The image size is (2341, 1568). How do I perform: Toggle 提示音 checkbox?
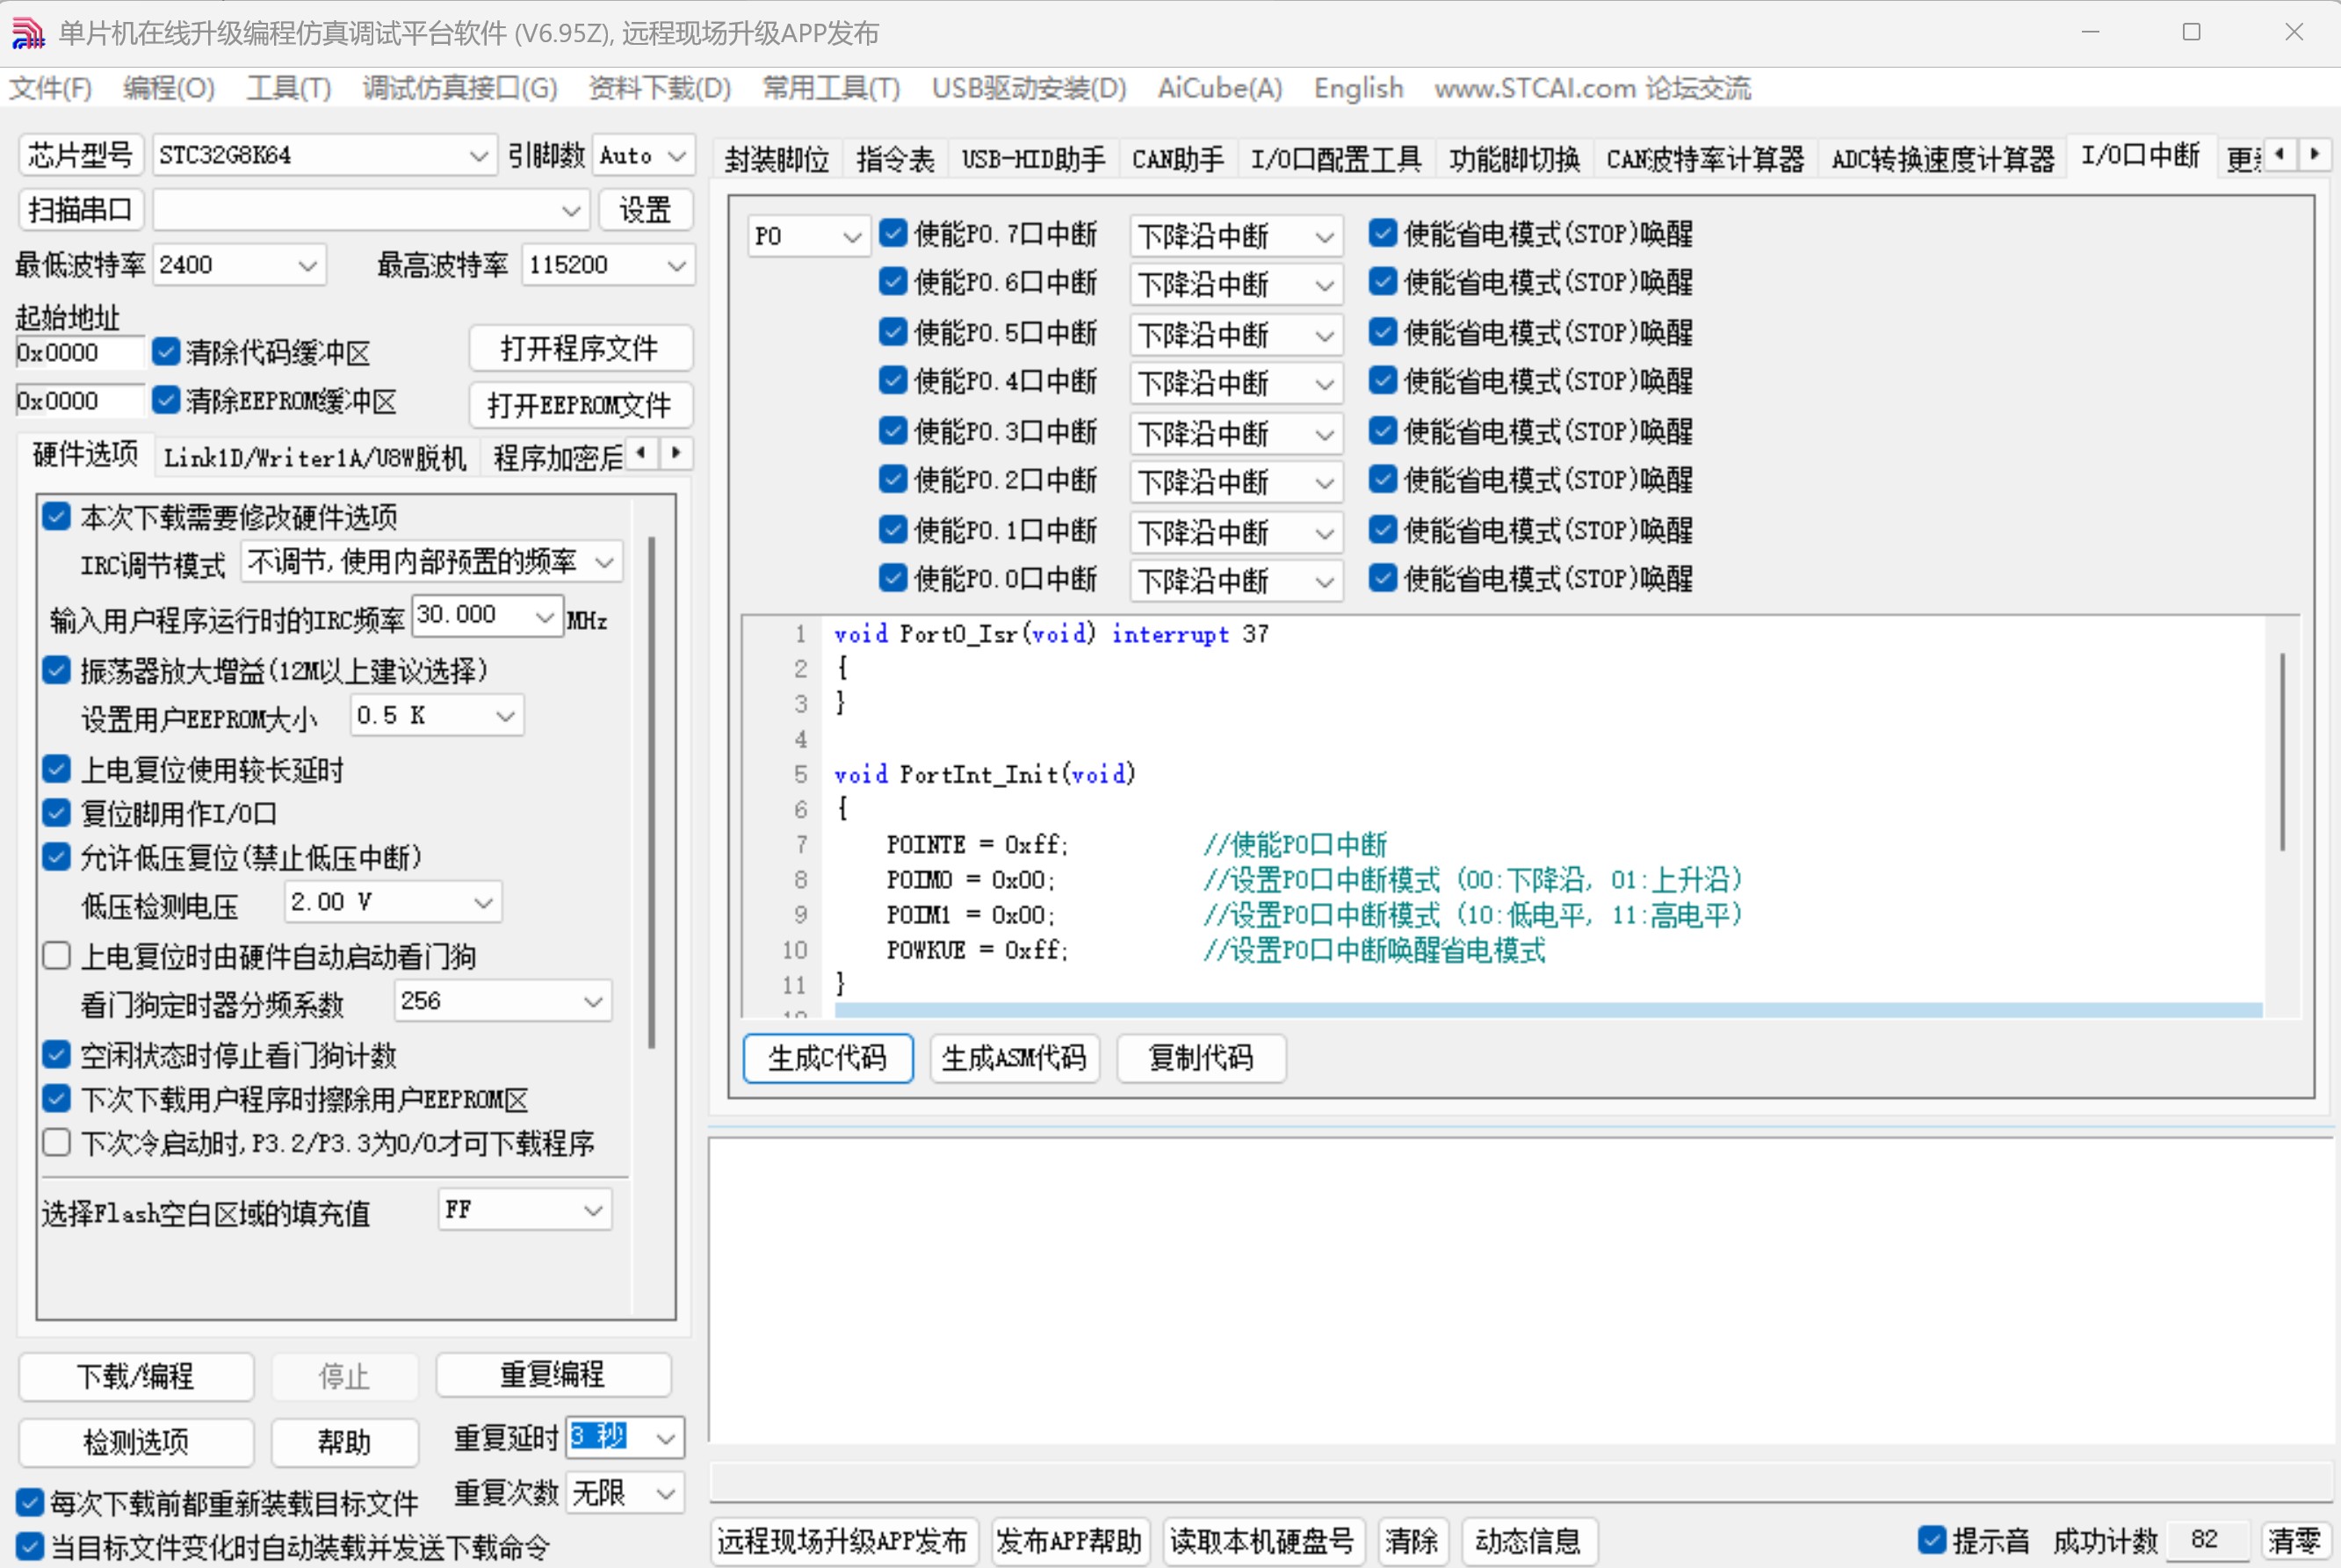coord(1932,1540)
